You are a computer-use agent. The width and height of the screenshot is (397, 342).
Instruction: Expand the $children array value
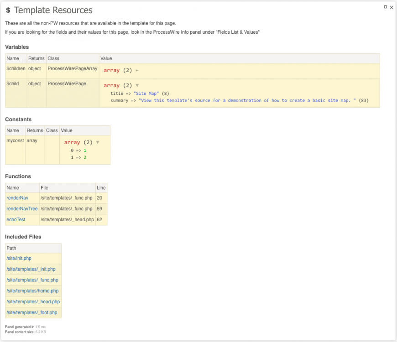pos(137,71)
